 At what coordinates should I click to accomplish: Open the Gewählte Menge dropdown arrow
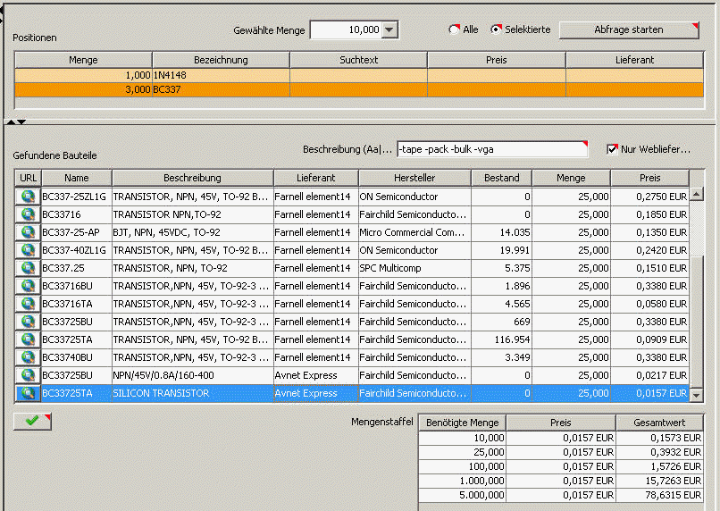click(x=389, y=30)
